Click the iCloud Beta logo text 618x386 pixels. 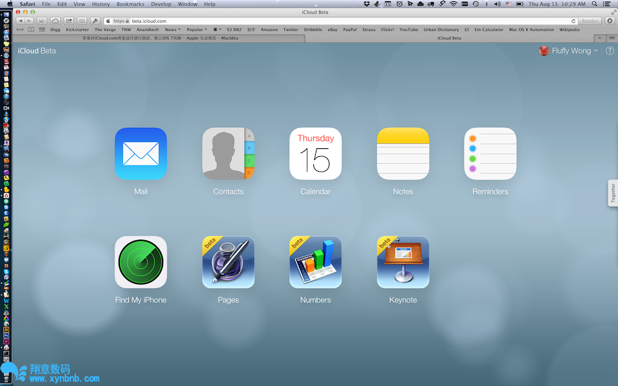coord(36,51)
